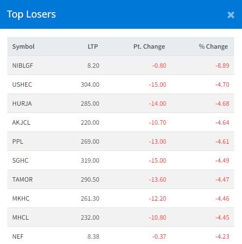This screenshot has width=242, height=244.
Task: Open the HURJA symbol link
Action: (x=22, y=104)
